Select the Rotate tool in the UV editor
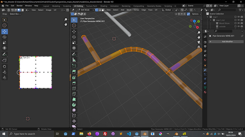The image size is (245, 137). [x=4, y=37]
